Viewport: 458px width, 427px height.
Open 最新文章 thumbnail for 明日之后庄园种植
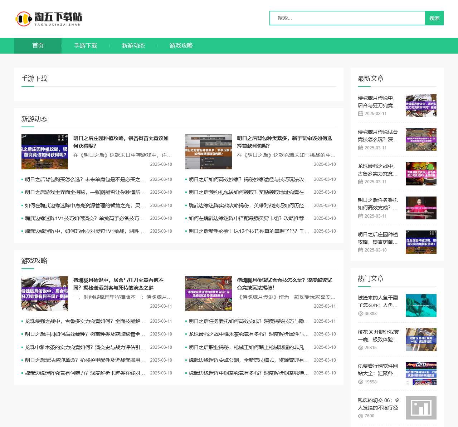[421, 242]
